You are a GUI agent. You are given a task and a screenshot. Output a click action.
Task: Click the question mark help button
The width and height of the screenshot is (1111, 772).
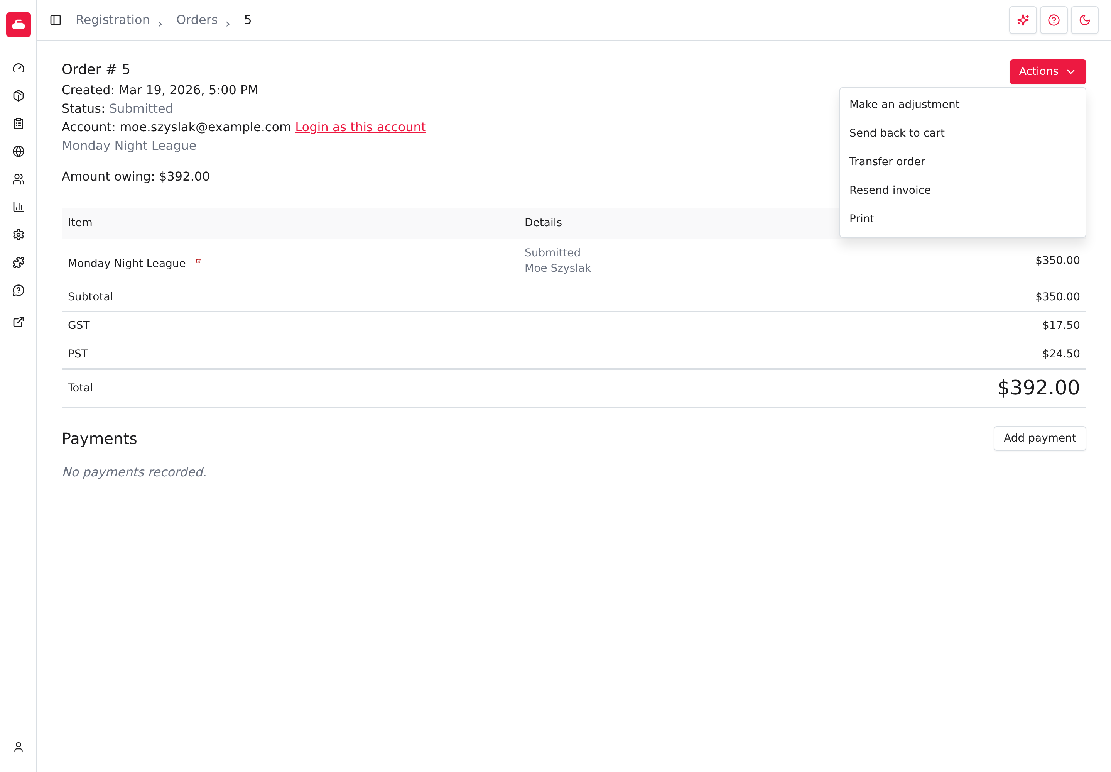tap(1054, 20)
